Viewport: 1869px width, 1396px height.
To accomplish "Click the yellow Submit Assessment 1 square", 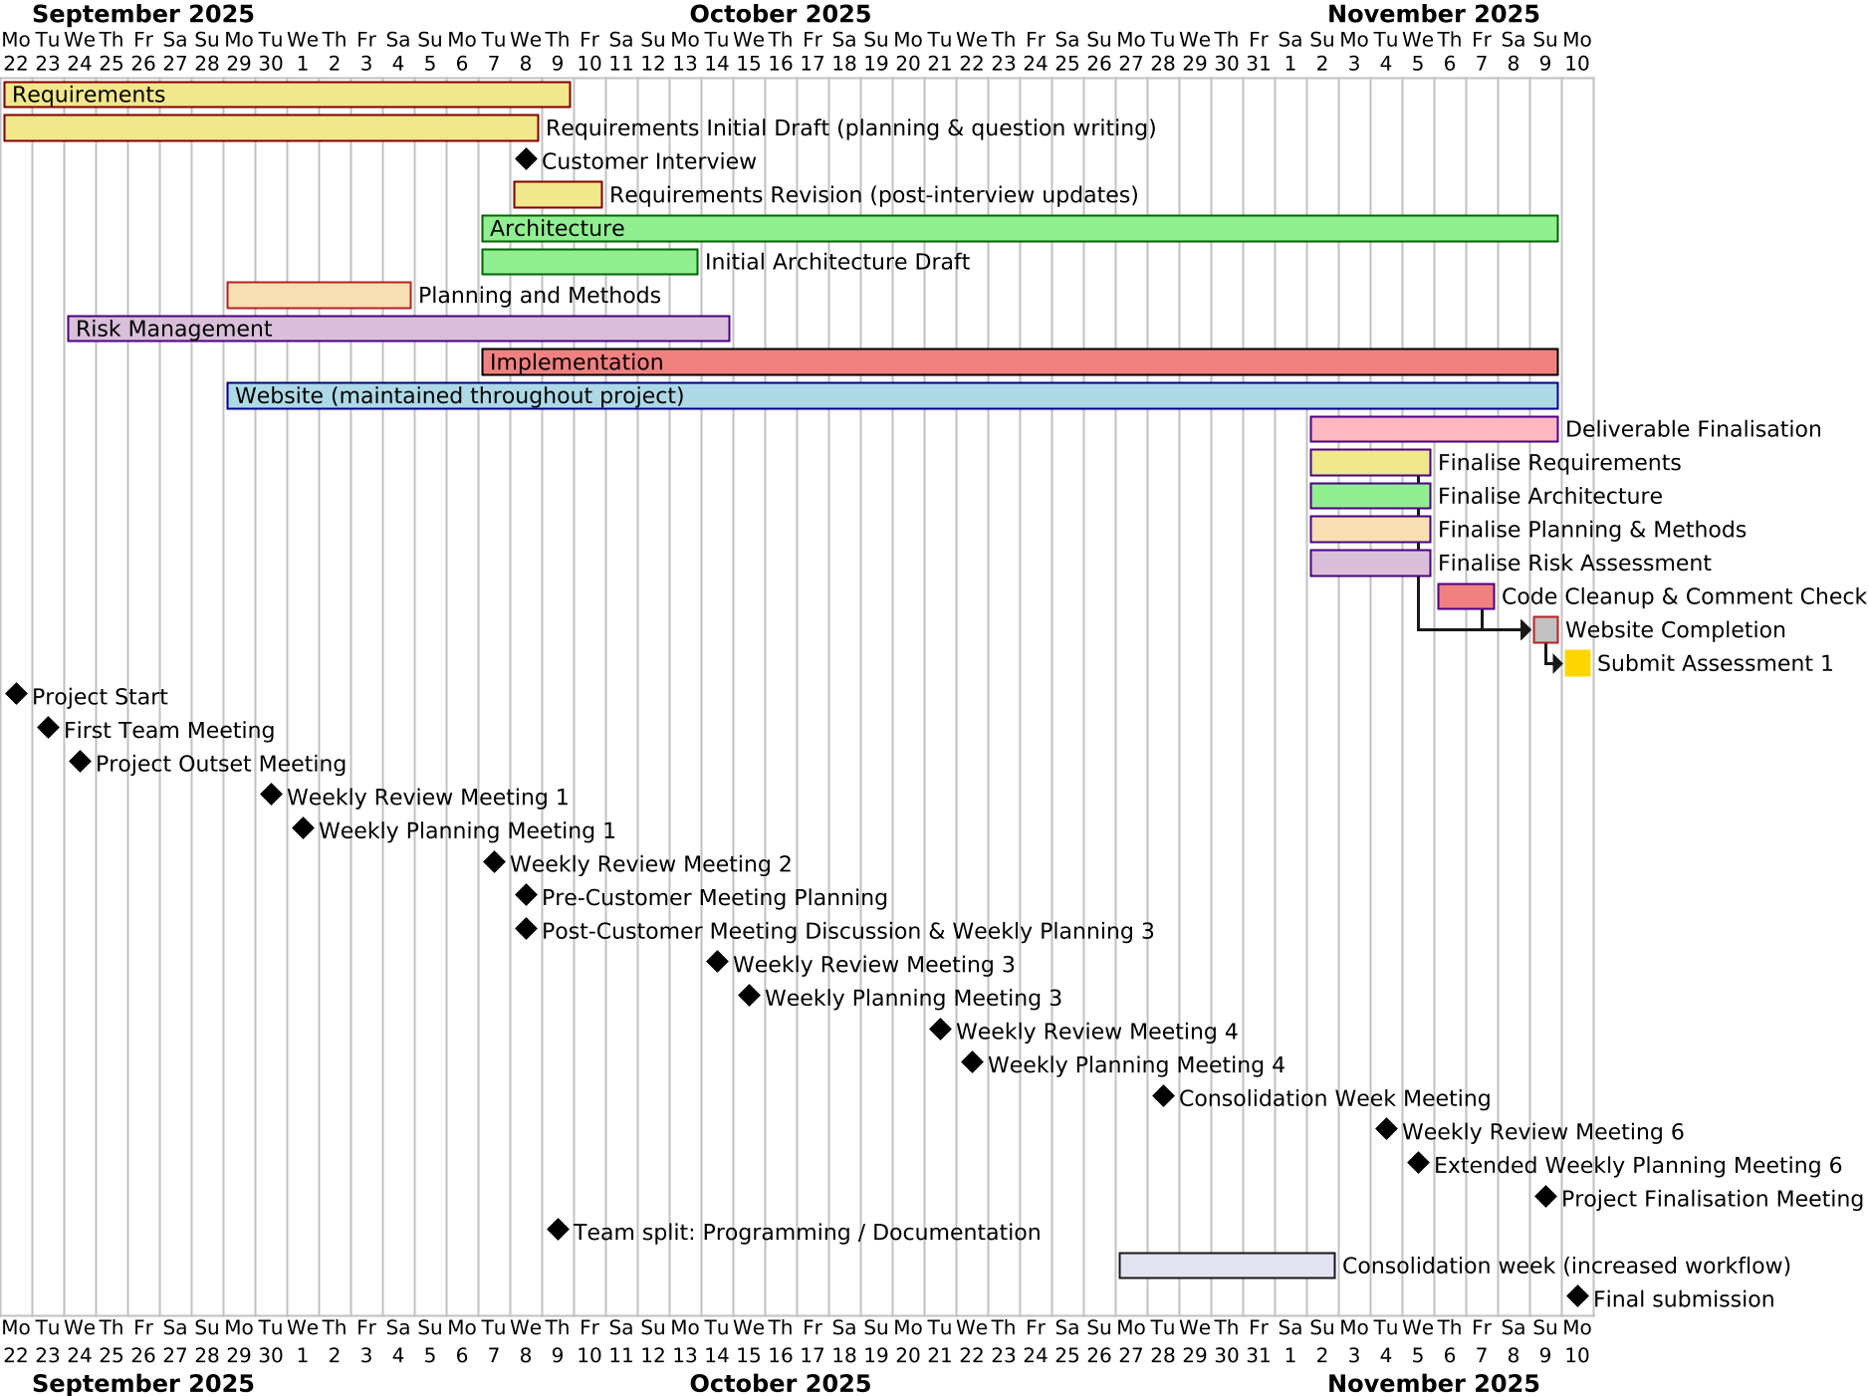I will click(x=1577, y=662).
